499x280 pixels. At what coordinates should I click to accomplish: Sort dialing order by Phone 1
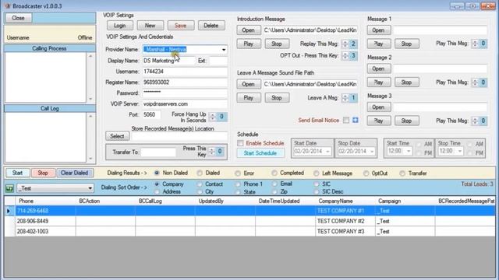tap(238, 184)
